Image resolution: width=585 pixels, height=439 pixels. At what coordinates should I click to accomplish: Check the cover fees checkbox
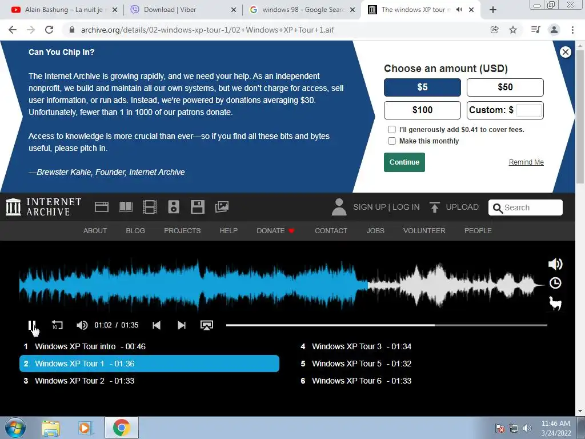pyautogui.click(x=392, y=130)
